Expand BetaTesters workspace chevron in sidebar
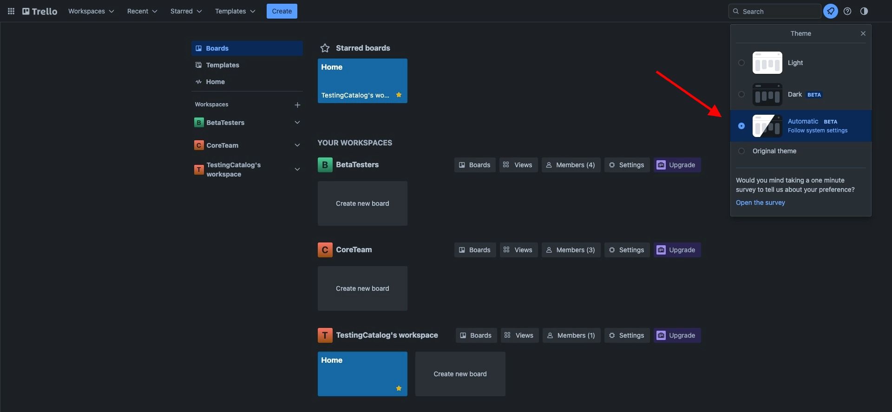892x412 pixels. (297, 123)
